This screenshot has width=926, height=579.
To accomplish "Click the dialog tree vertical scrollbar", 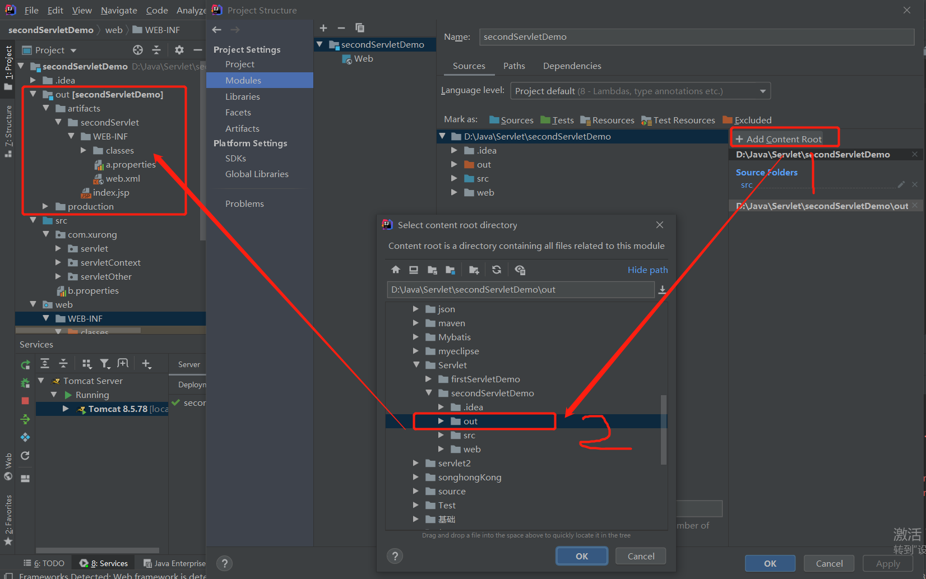I will pyautogui.click(x=664, y=429).
